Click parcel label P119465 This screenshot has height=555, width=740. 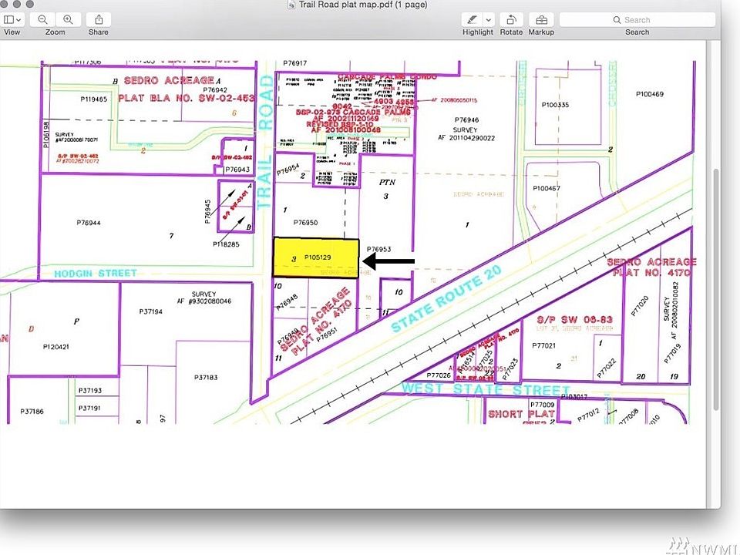point(93,99)
